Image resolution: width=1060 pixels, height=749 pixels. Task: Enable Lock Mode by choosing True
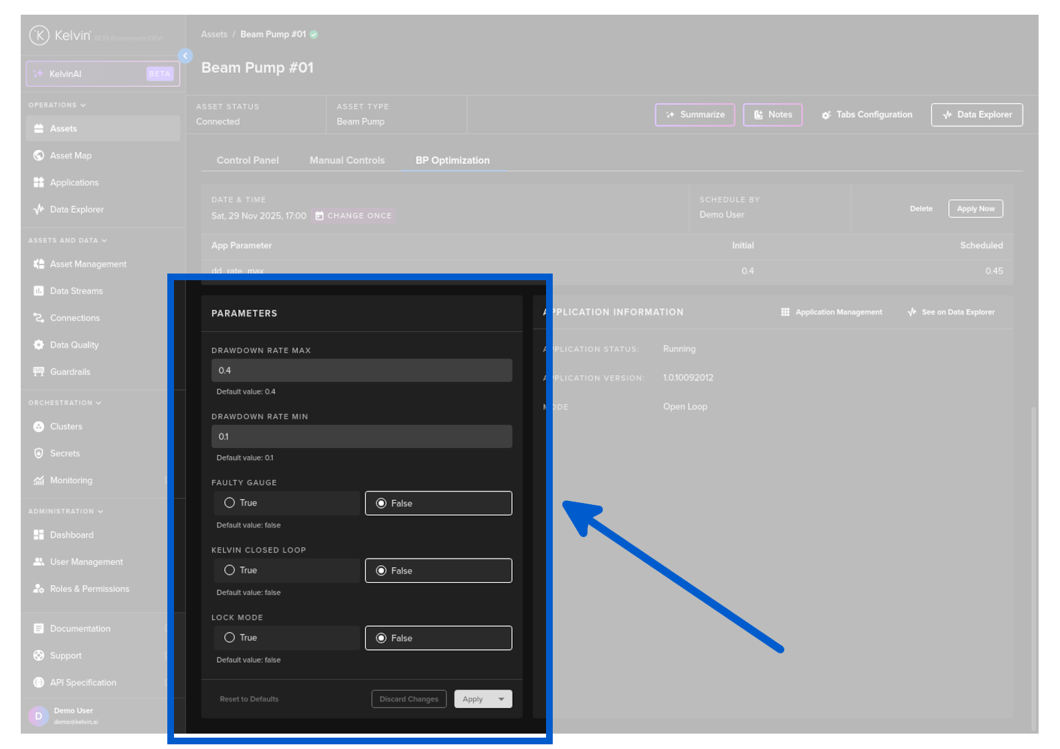coord(230,638)
